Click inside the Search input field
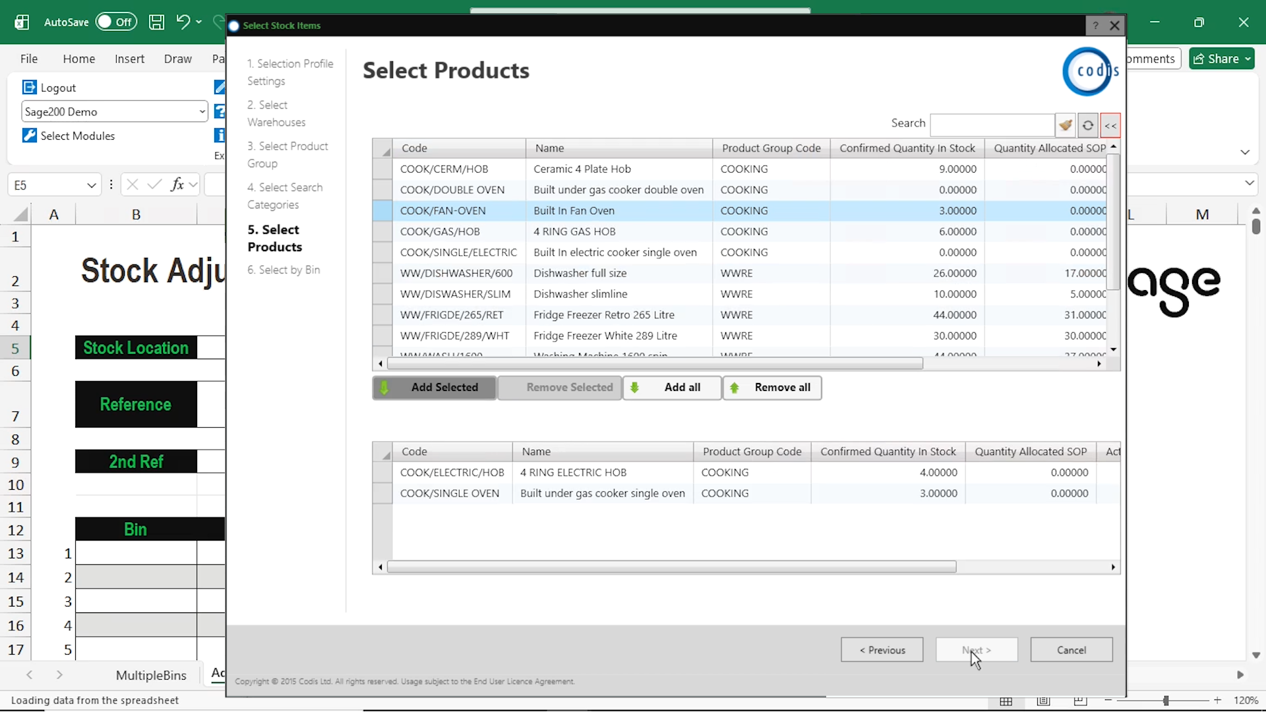 (x=992, y=125)
